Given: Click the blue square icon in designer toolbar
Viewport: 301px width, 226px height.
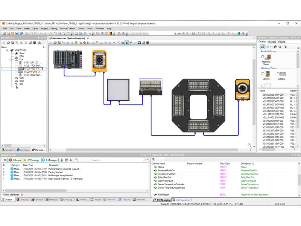Looking at the screenshot, I should (139, 43).
